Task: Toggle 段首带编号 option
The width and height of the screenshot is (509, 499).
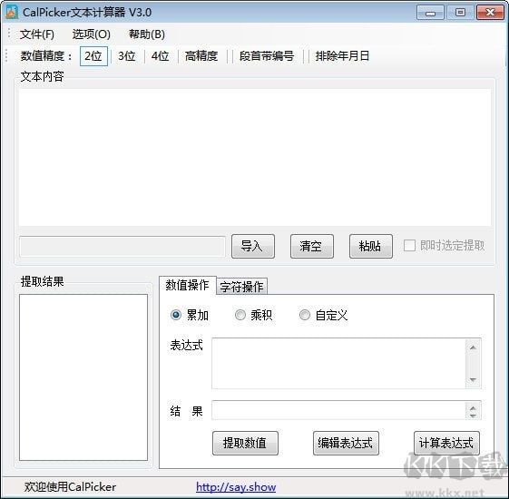Action: 267,56
